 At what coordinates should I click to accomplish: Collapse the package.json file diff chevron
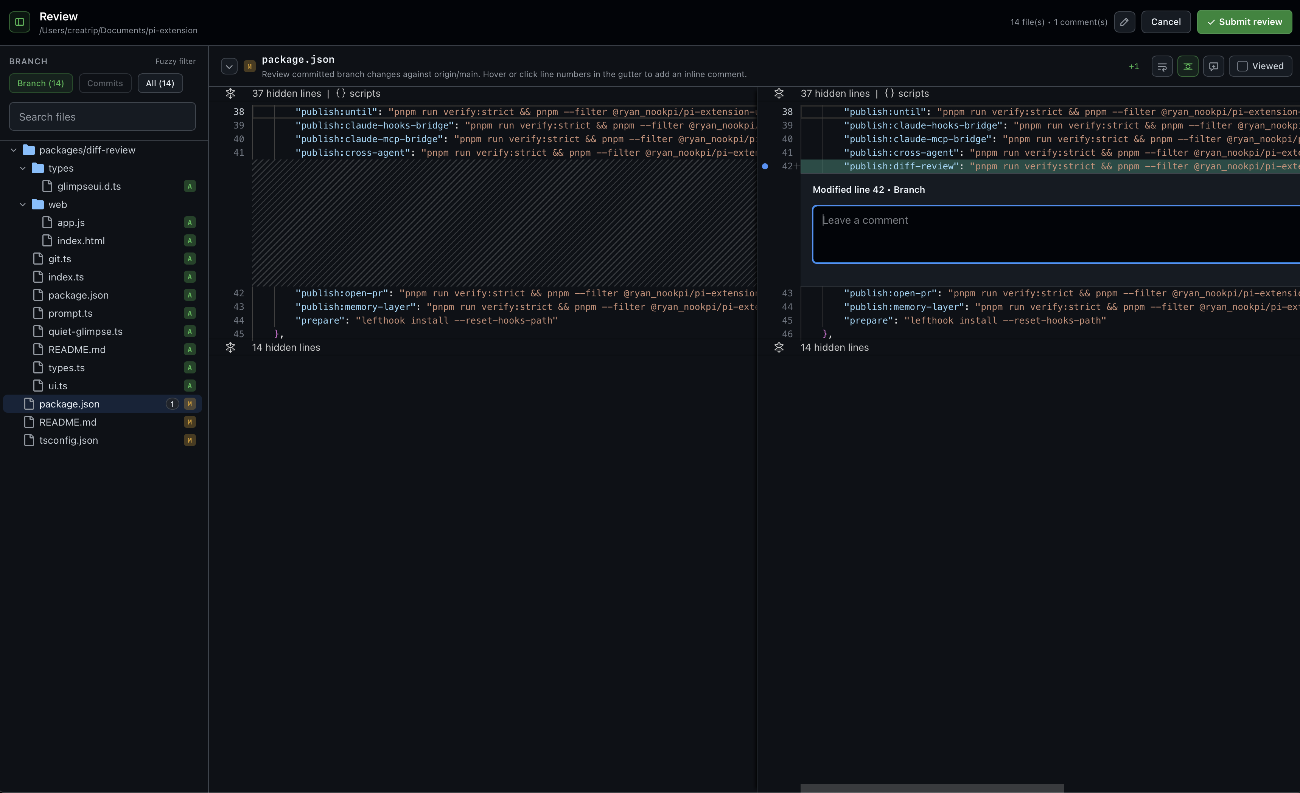click(x=229, y=67)
